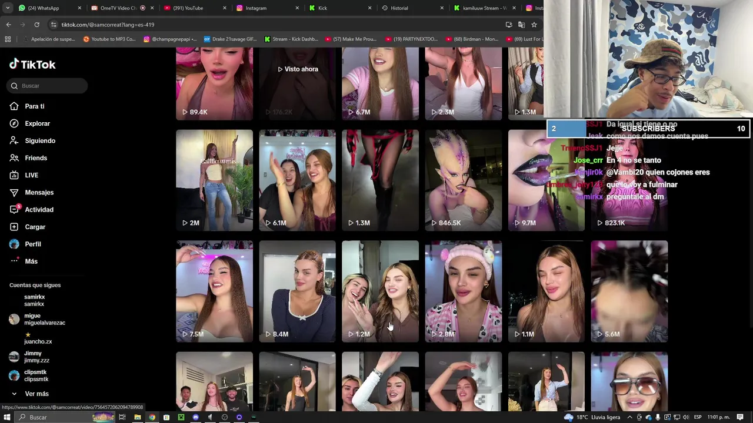Click the translate page icon

(x=521, y=25)
